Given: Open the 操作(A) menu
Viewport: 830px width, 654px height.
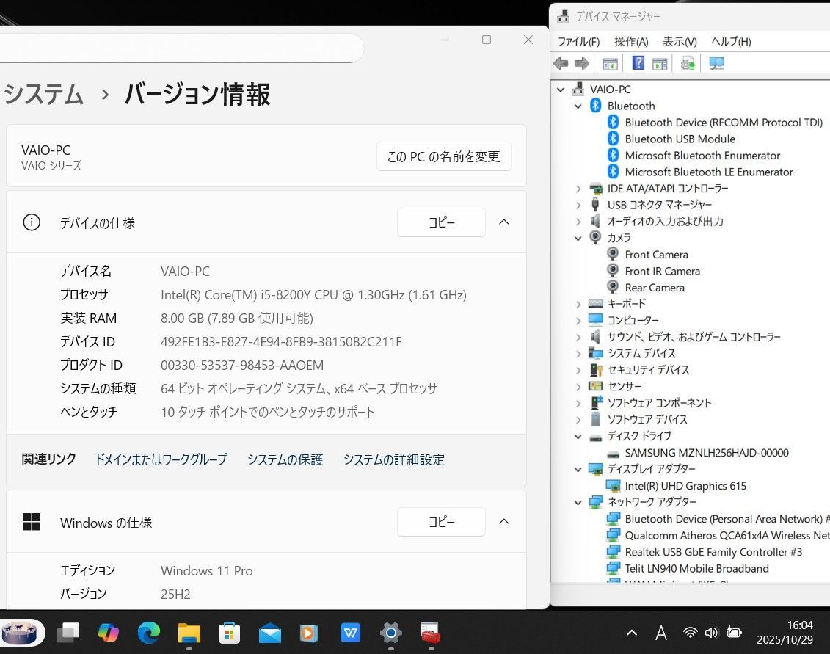Looking at the screenshot, I should [630, 42].
